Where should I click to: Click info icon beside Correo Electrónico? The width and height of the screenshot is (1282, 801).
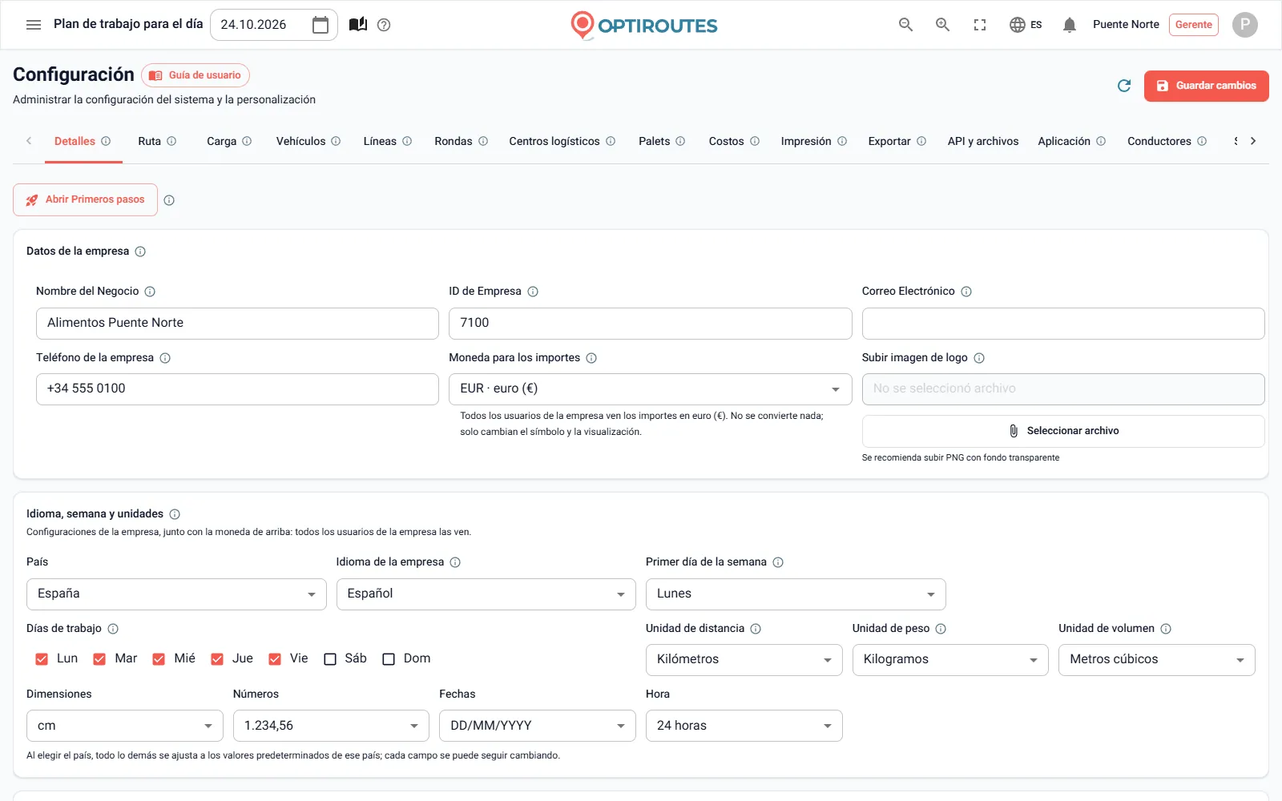point(966,292)
